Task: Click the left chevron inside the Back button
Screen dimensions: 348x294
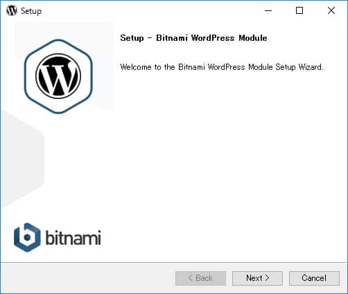Action: 191,277
